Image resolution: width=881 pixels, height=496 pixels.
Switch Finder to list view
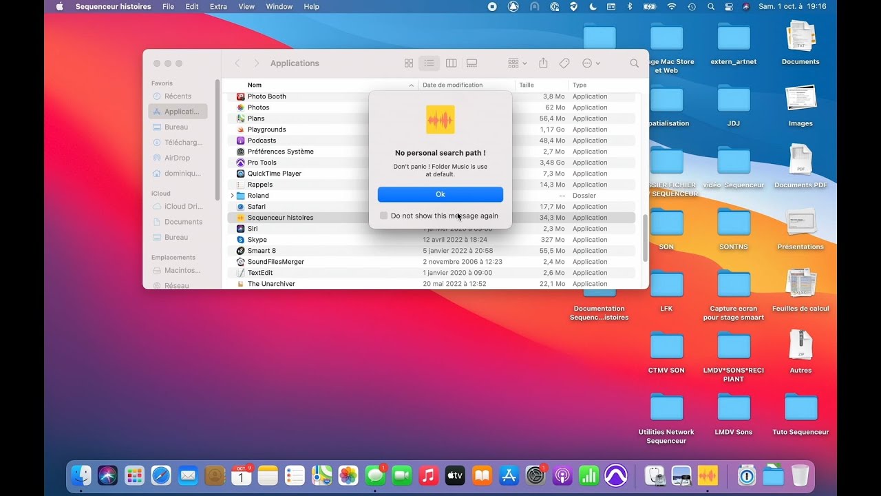(429, 63)
